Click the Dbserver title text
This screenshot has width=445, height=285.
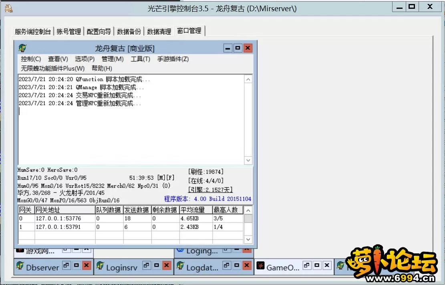[42, 267]
